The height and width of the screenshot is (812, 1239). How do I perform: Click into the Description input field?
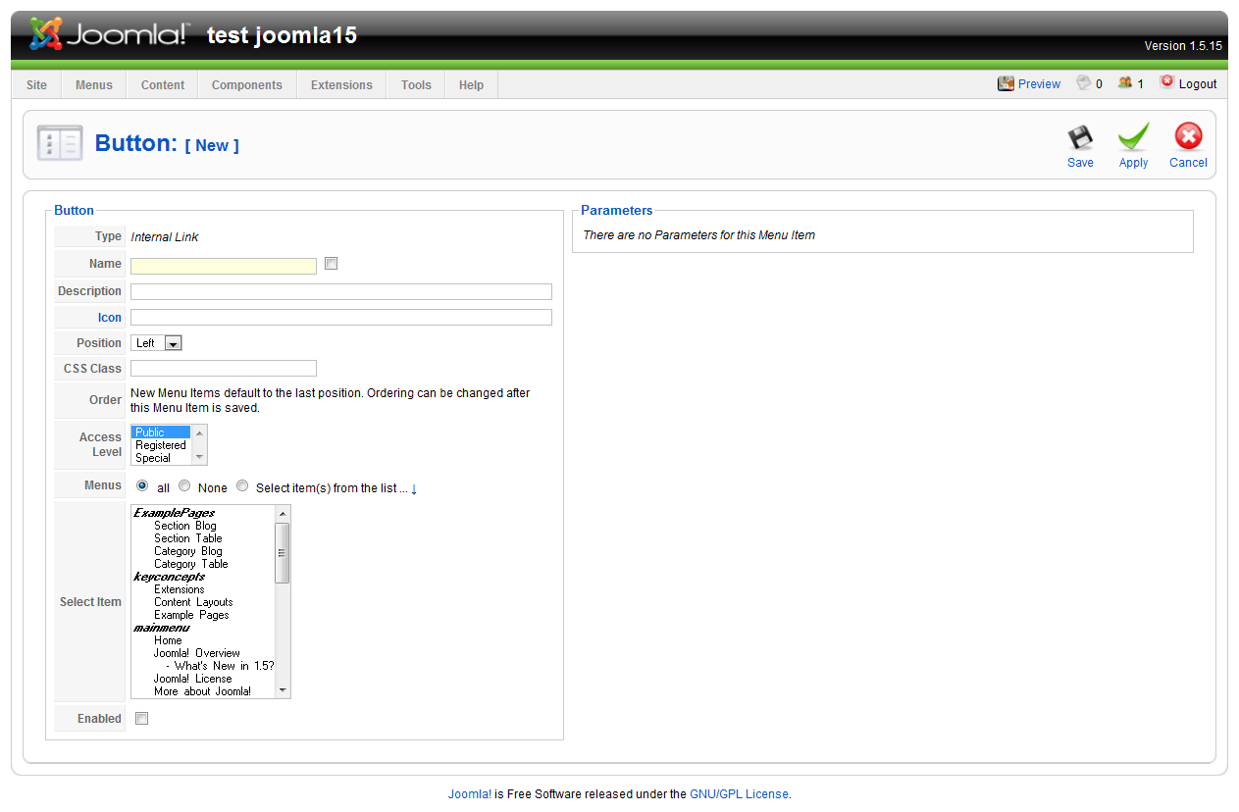click(341, 291)
